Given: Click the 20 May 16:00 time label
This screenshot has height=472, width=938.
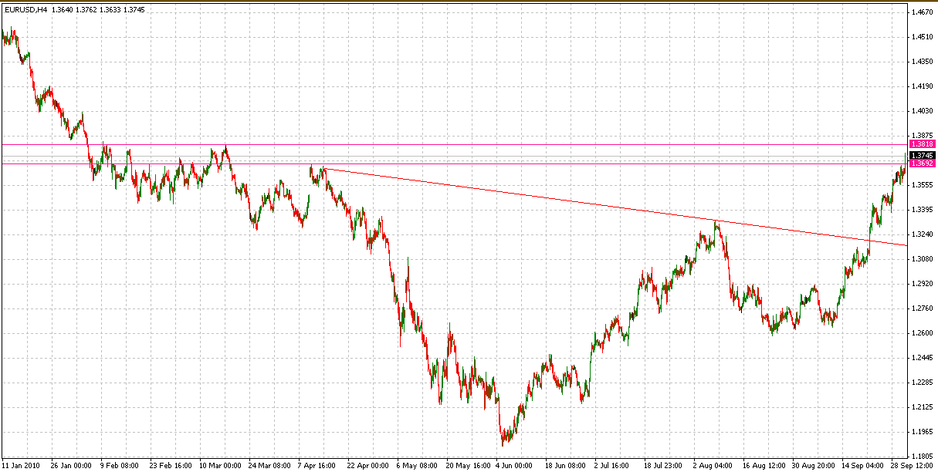Looking at the screenshot, I should pos(467,466).
